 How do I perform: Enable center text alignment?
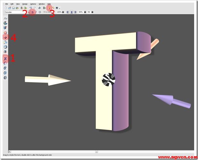72,12
